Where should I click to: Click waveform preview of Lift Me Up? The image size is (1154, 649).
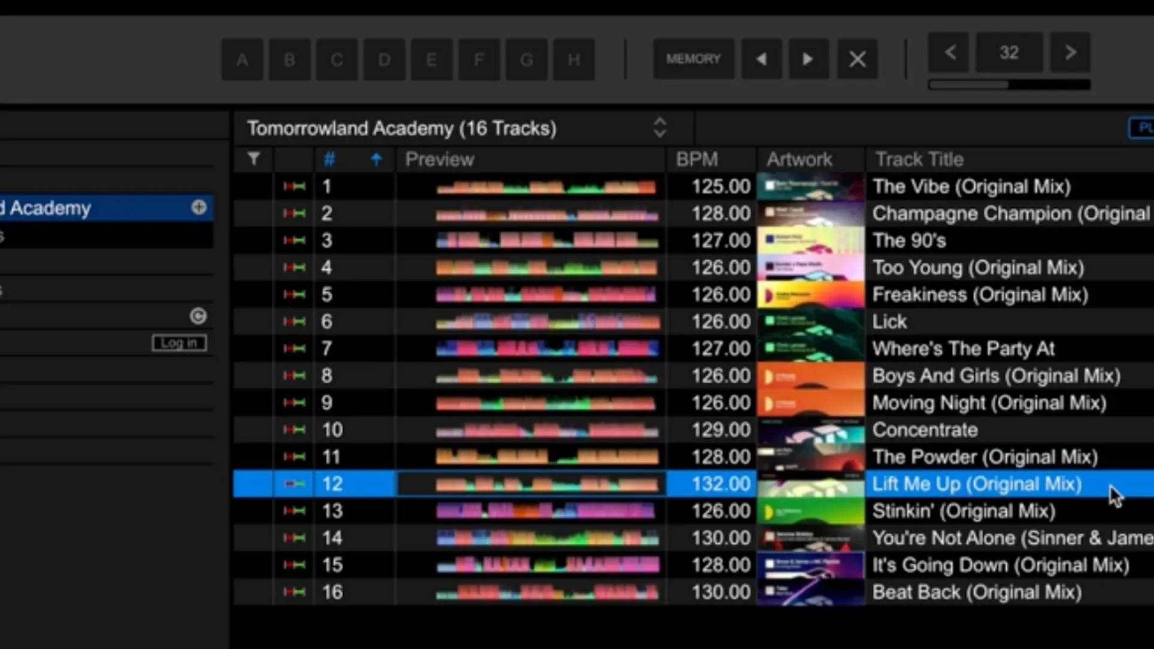coord(547,484)
